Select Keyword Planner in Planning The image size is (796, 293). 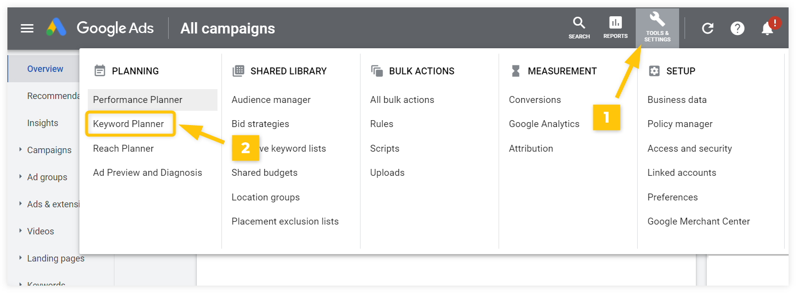point(128,124)
